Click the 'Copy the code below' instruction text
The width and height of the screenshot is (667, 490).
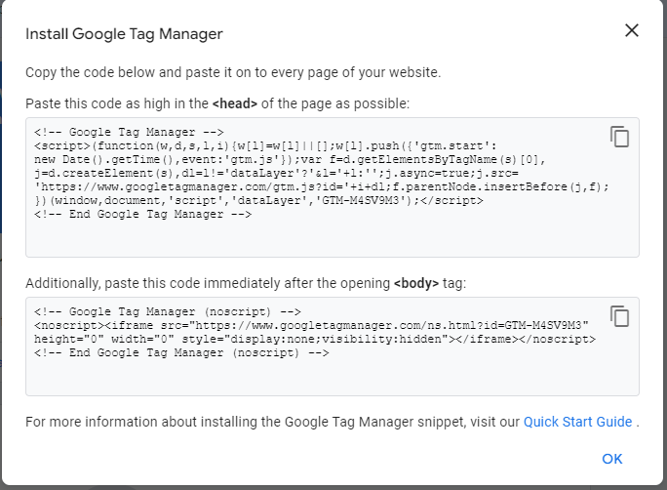coord(233,72)
